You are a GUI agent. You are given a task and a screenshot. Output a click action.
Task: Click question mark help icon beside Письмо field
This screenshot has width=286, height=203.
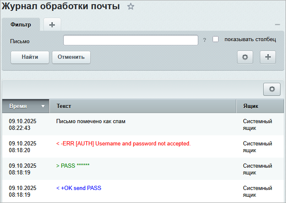point(205,40)
